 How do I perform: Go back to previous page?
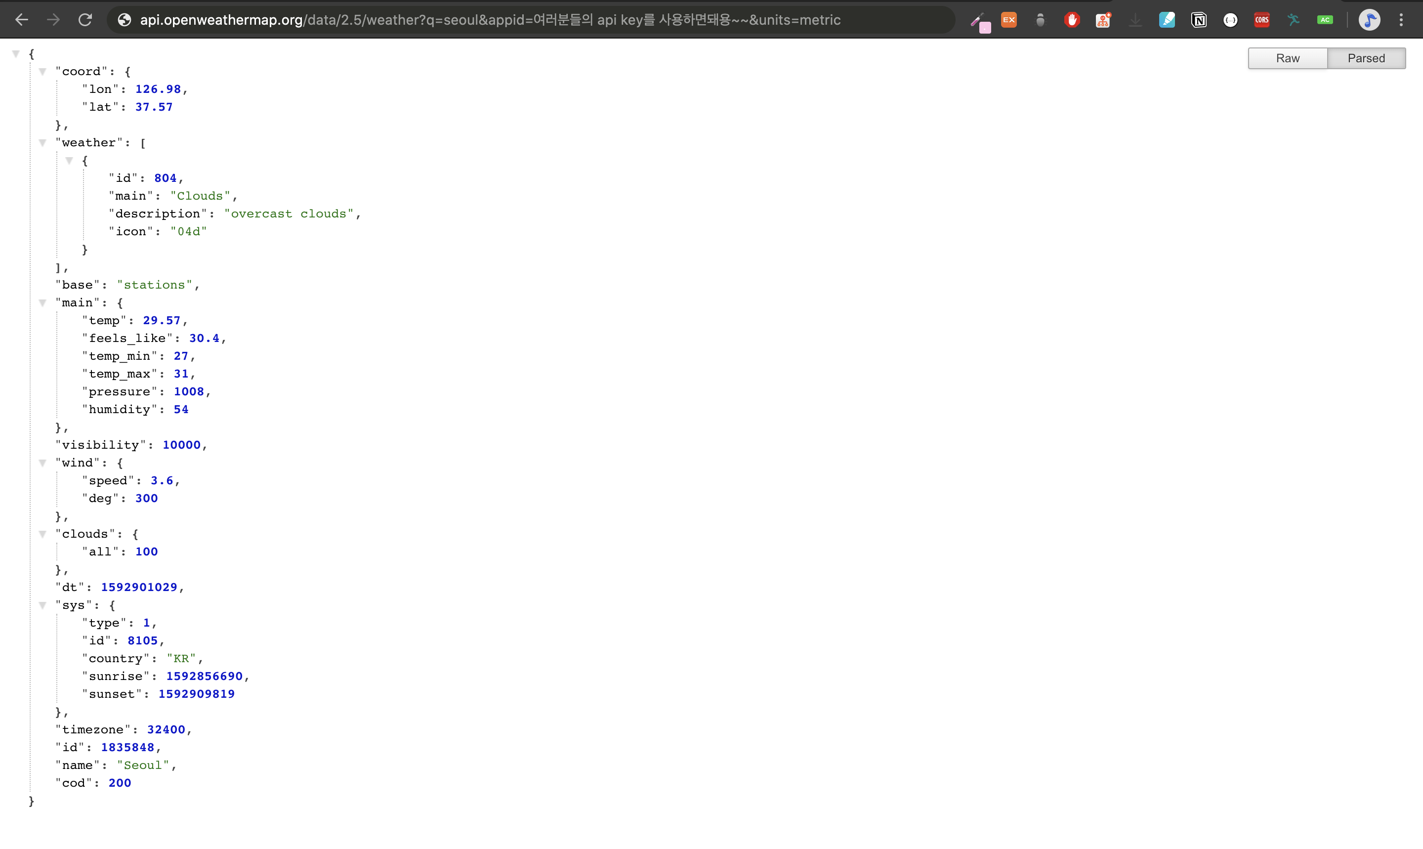point(22,20)
